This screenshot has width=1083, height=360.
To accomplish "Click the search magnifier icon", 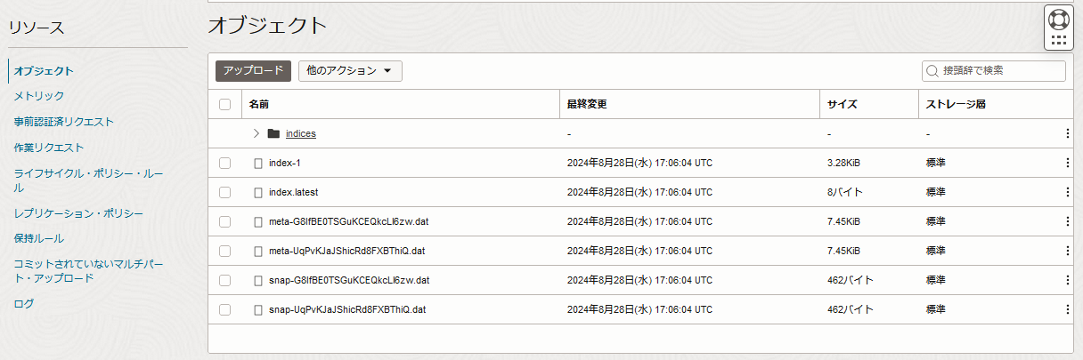I will pos(933,70).
